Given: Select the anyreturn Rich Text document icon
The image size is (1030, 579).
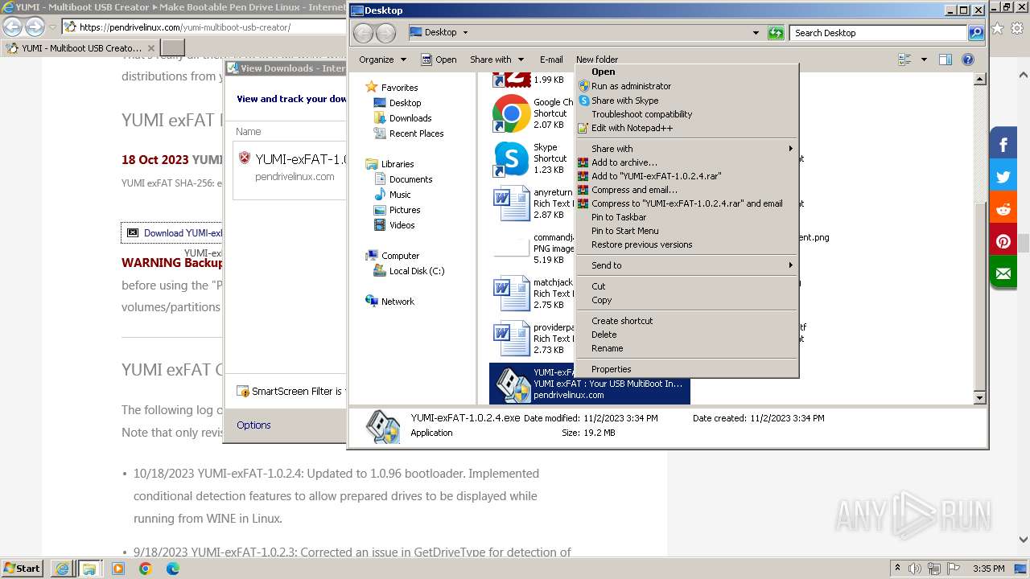Looking at the screenshot, I should 511,203.
